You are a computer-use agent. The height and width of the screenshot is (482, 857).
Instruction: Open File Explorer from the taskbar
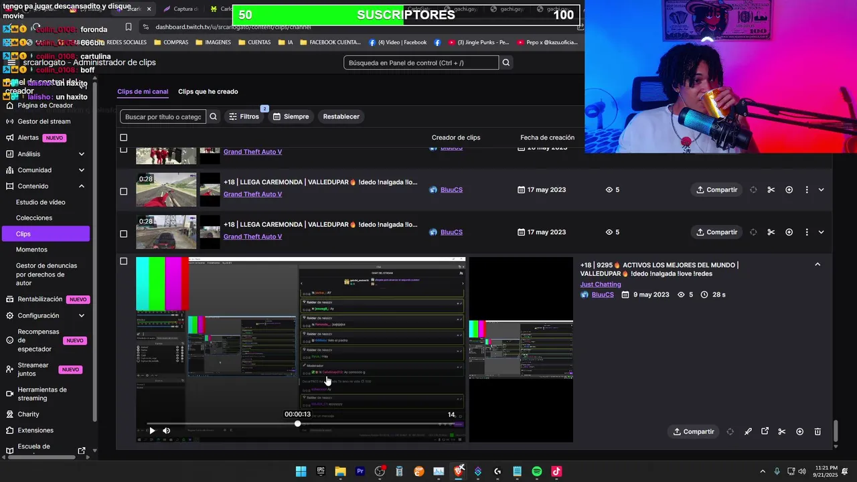click(340, 471)
